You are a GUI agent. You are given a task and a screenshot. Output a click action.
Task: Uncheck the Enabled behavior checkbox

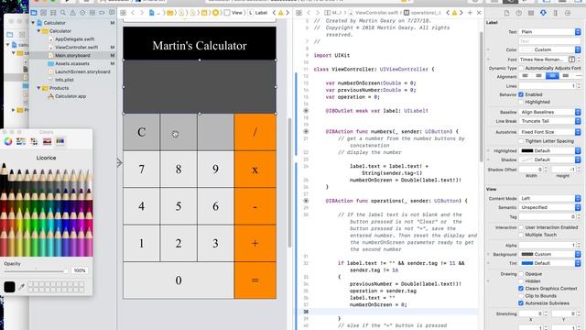tap(521, 94)
